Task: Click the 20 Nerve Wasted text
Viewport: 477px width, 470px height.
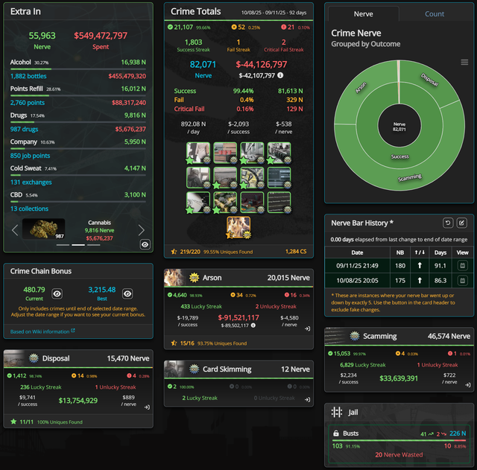Action: click(399, 454)
